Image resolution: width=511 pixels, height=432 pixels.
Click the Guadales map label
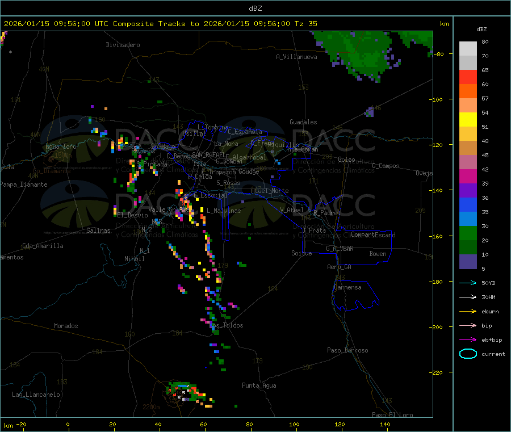pos(303,122)
